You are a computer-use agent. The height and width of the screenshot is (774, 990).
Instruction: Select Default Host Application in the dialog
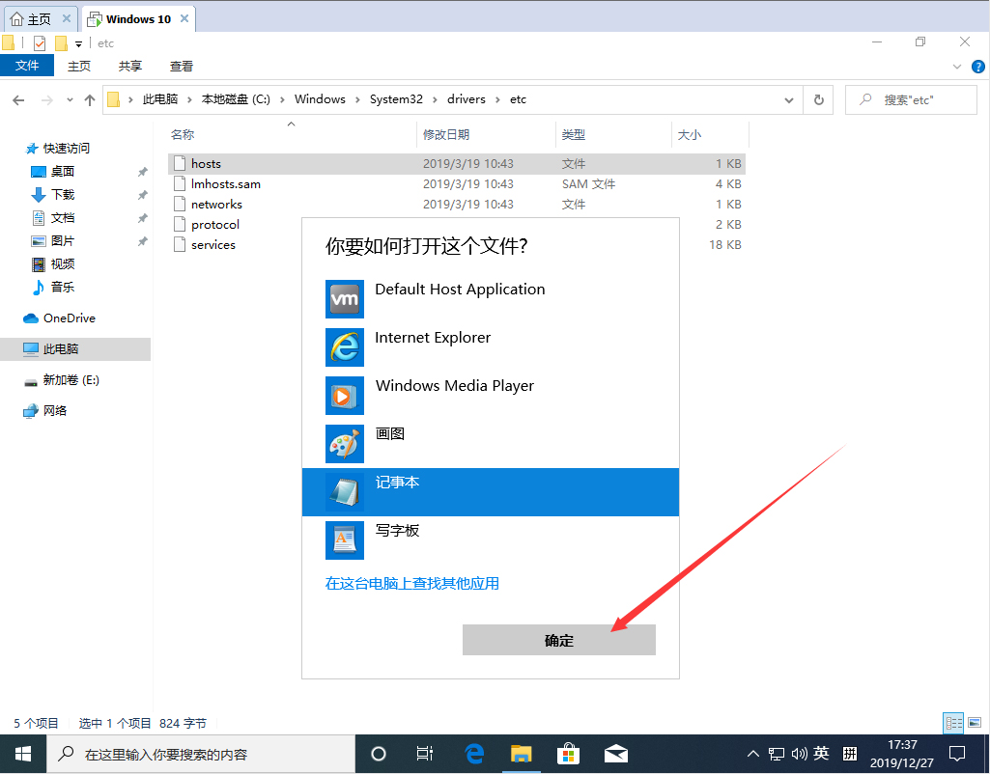460,290
